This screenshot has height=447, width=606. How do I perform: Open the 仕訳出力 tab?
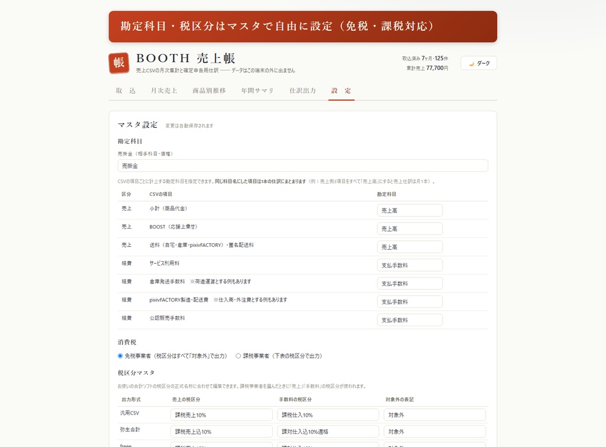(x=302, y=91)
